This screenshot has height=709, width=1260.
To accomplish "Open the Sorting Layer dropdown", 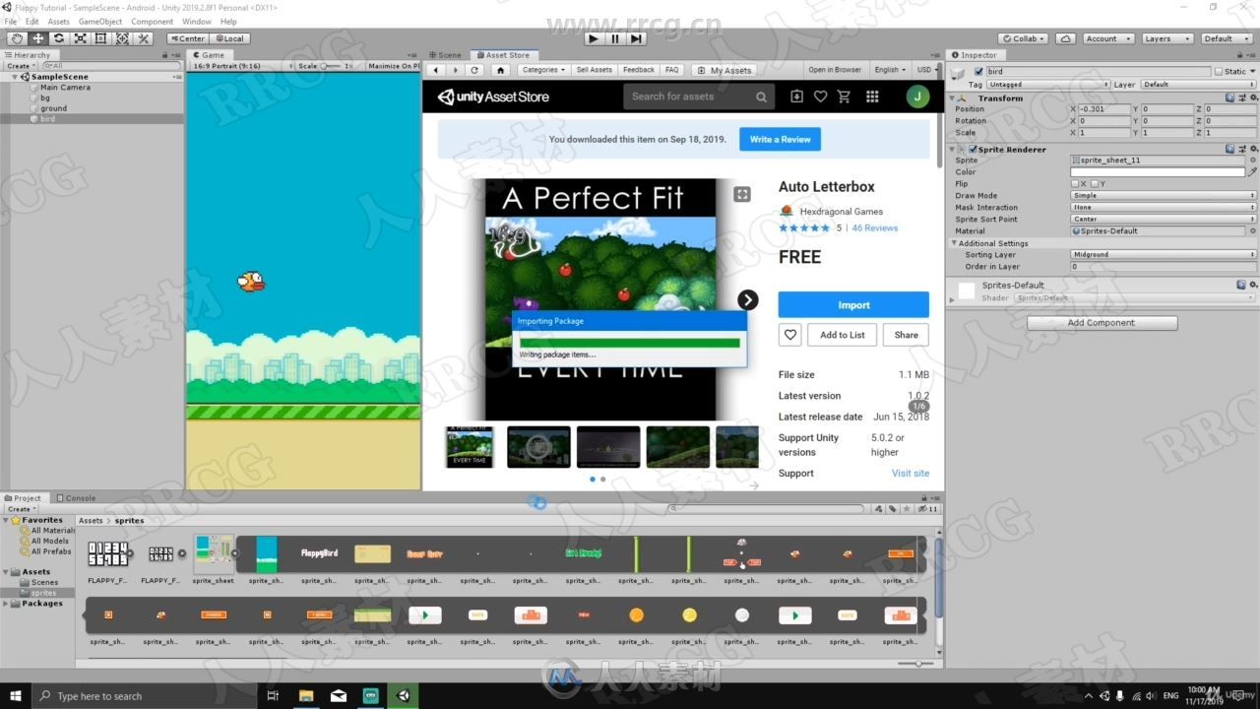I will click(1164, 254).
